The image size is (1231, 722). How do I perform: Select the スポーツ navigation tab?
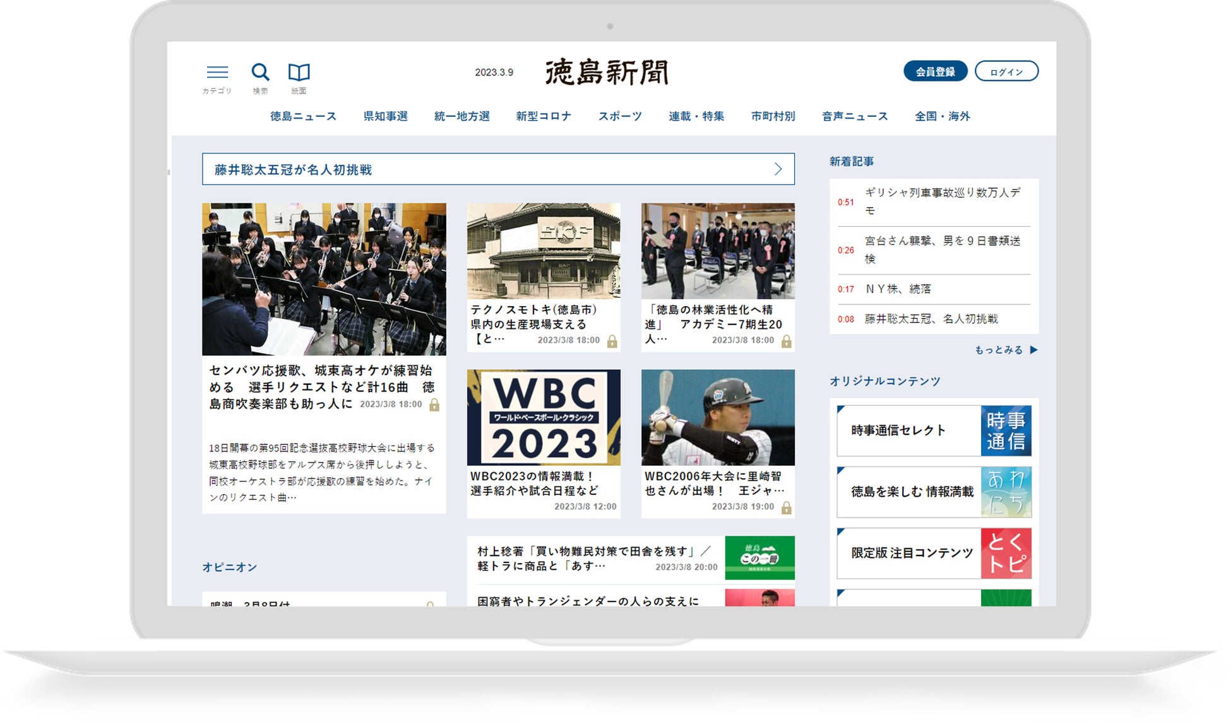(620, 116)
